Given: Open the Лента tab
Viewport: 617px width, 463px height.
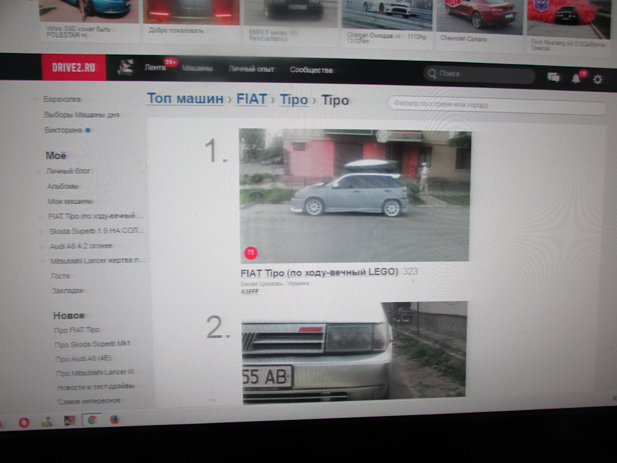Looking at the screenshot, I should point(155,68).
